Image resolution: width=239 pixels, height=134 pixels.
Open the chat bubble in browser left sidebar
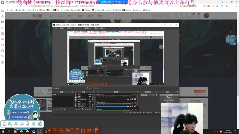[2, 45]
